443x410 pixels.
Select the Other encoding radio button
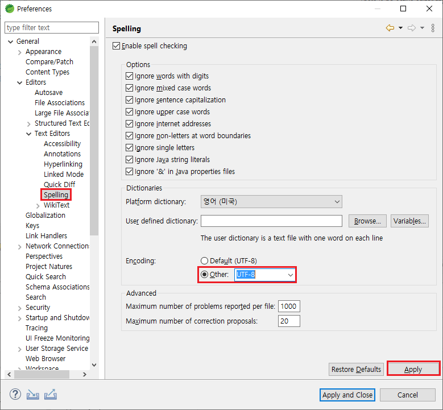[204, 274]
